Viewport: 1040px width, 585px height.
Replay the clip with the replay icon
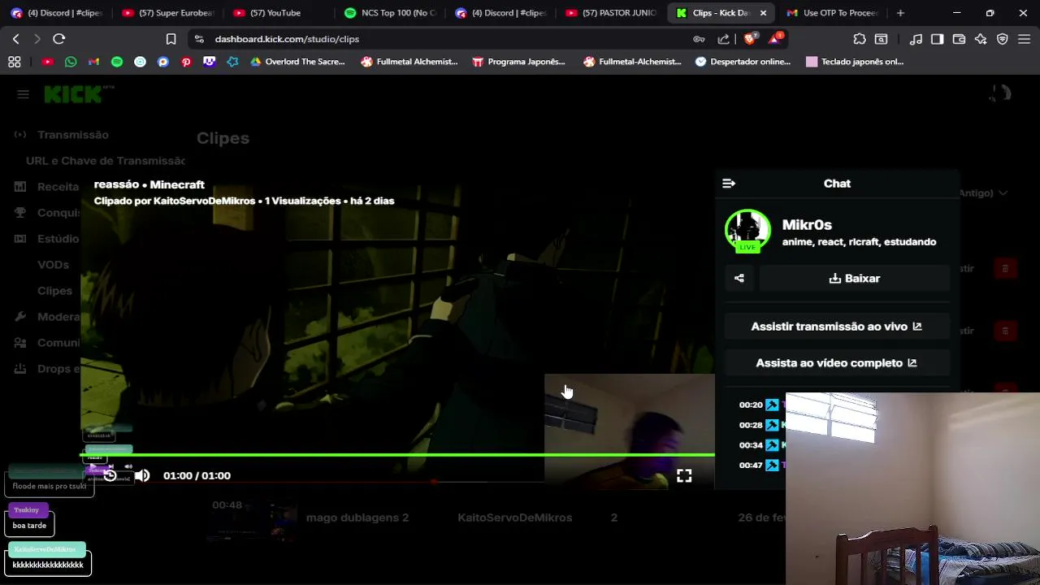point(110,475)
